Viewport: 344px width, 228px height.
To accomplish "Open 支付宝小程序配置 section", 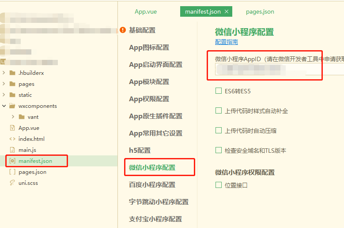I will click(x=155, y=219).
